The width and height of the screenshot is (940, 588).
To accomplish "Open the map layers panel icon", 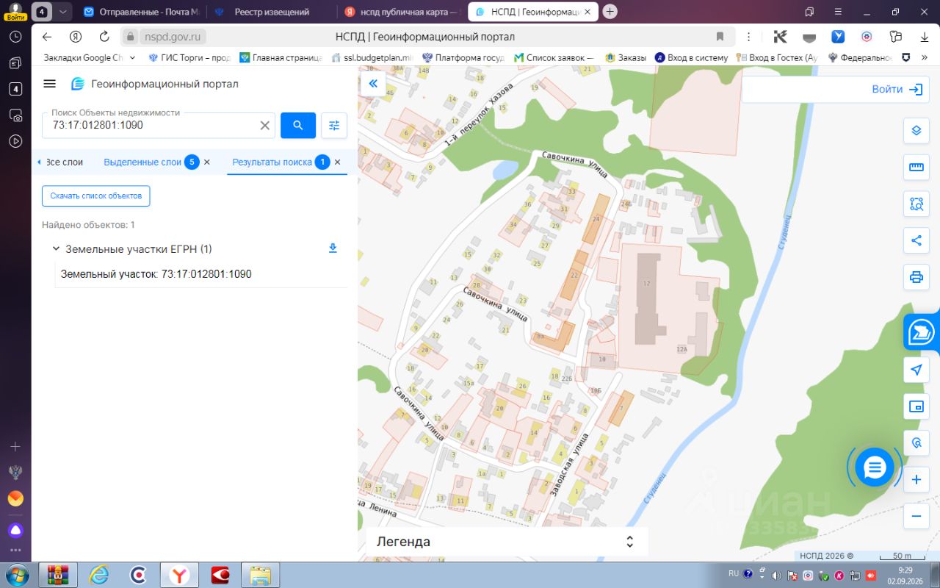I will (x=916, y=131).
